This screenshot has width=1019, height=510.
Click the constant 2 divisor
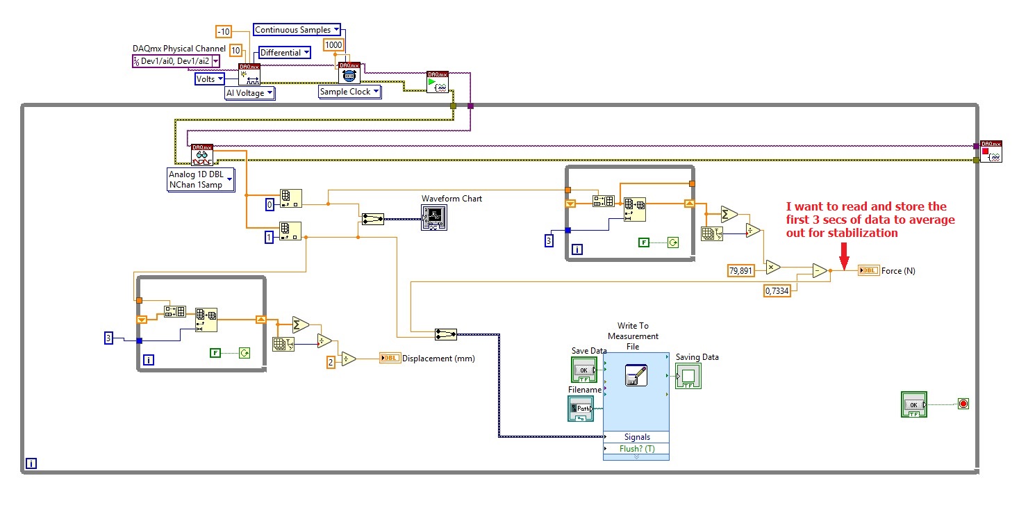point(331,362)
